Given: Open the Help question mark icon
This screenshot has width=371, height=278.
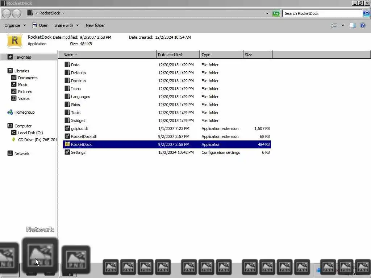Looking at the screenshot, I should [362, 25].
